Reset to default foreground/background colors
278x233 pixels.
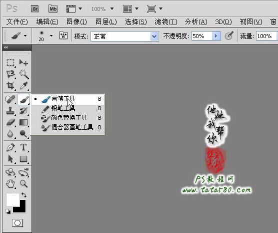click(8, 211)
